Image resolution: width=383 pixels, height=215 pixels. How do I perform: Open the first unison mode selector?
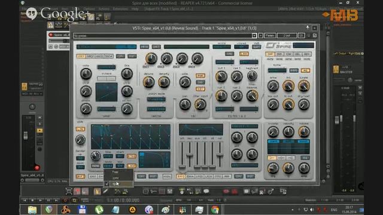(156, 99)
